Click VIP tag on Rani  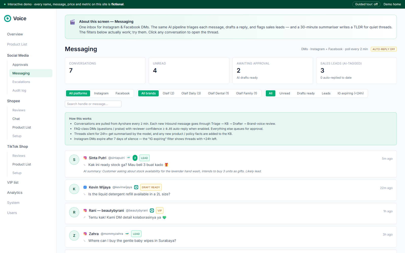160,210
